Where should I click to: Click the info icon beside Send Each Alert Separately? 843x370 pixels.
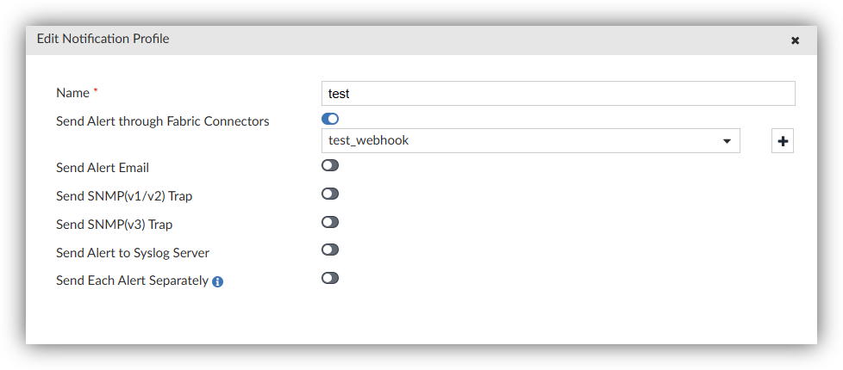point(217,281)
